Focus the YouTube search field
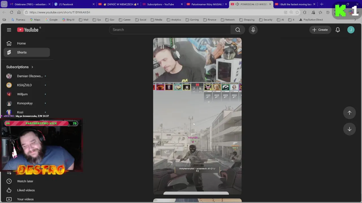Image resolution: width=362 pixels, height=203 pixels. coord(170,30)
